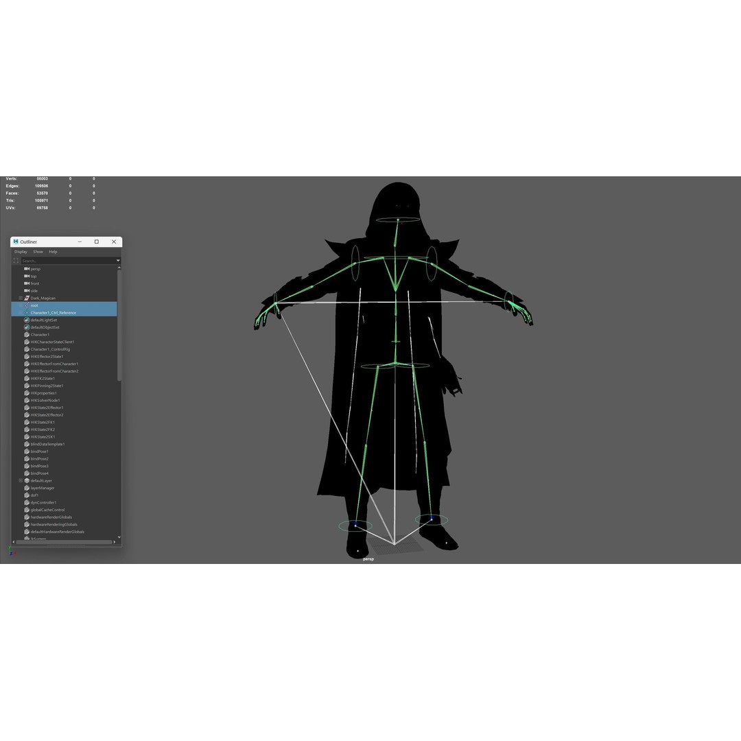This screenshot has height=741, width=741.
Task: Click the Dark_Magican mesh group icon
Action: click(27, 298)
